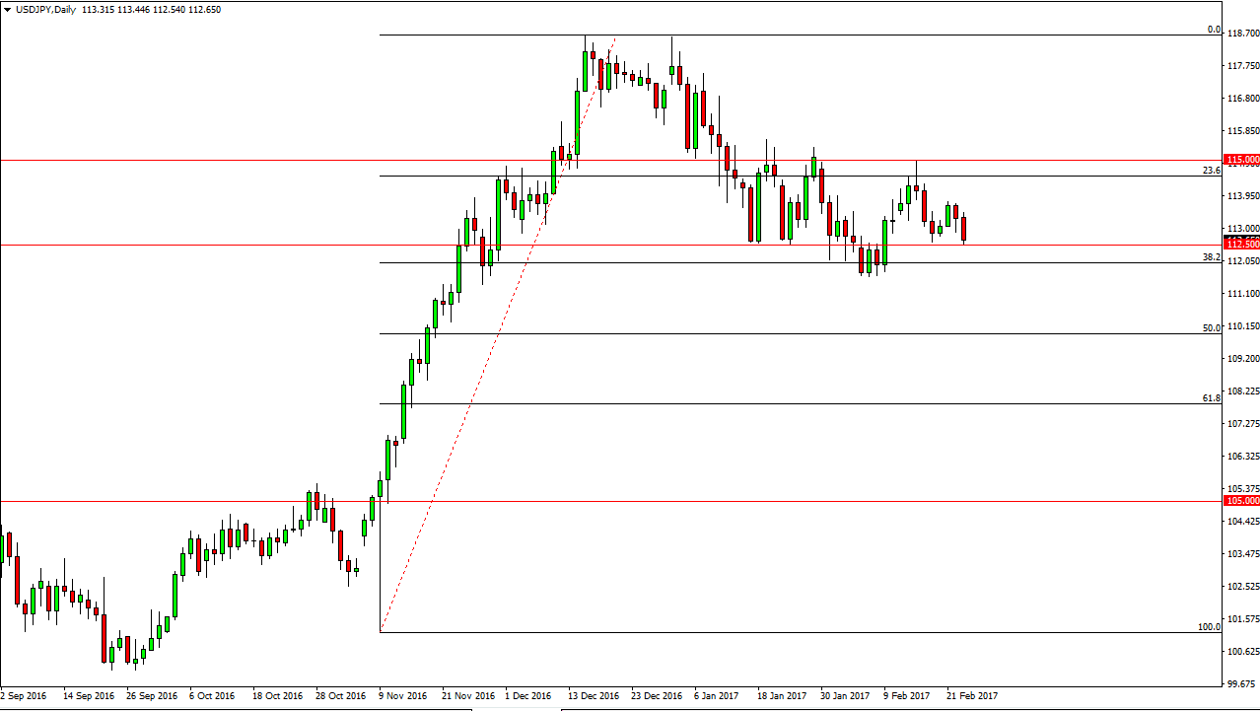
Task: Click the 21 Feb 2017 date label
Action: [972, 696]
